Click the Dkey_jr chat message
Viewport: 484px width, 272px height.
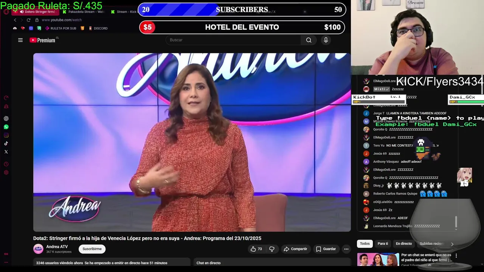click(x=402, y=185)
